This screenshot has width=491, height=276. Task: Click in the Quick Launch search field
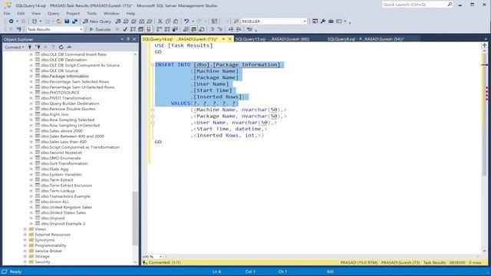(414, 5)
